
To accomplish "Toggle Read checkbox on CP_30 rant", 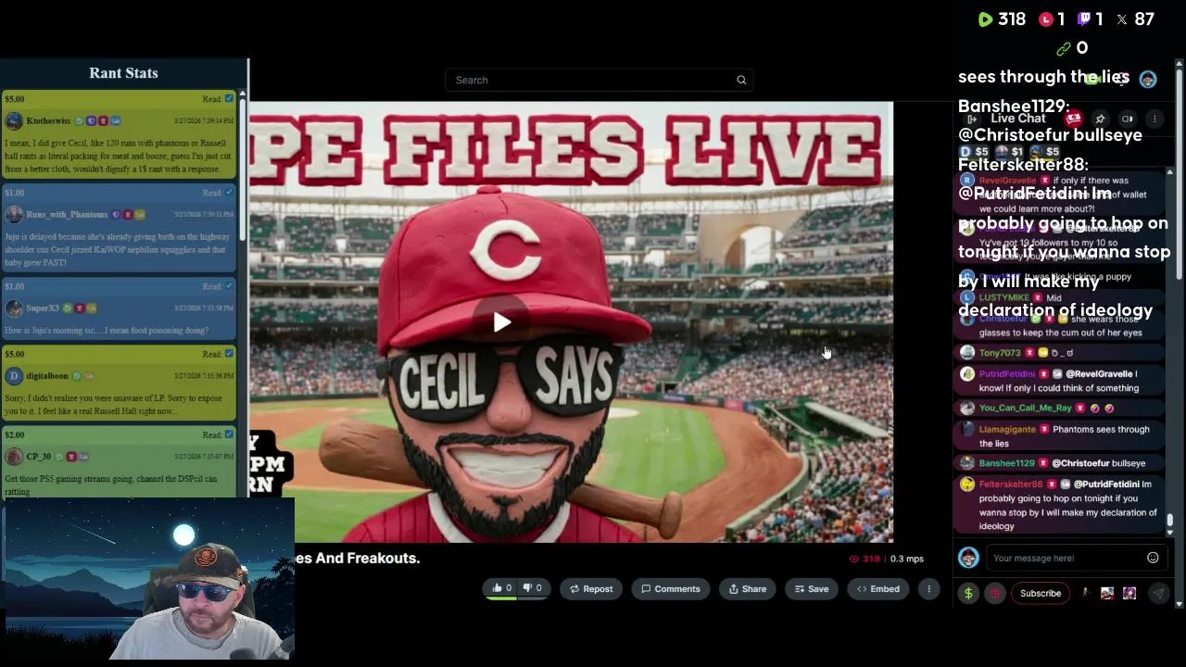I will click(x=229, y=434).
